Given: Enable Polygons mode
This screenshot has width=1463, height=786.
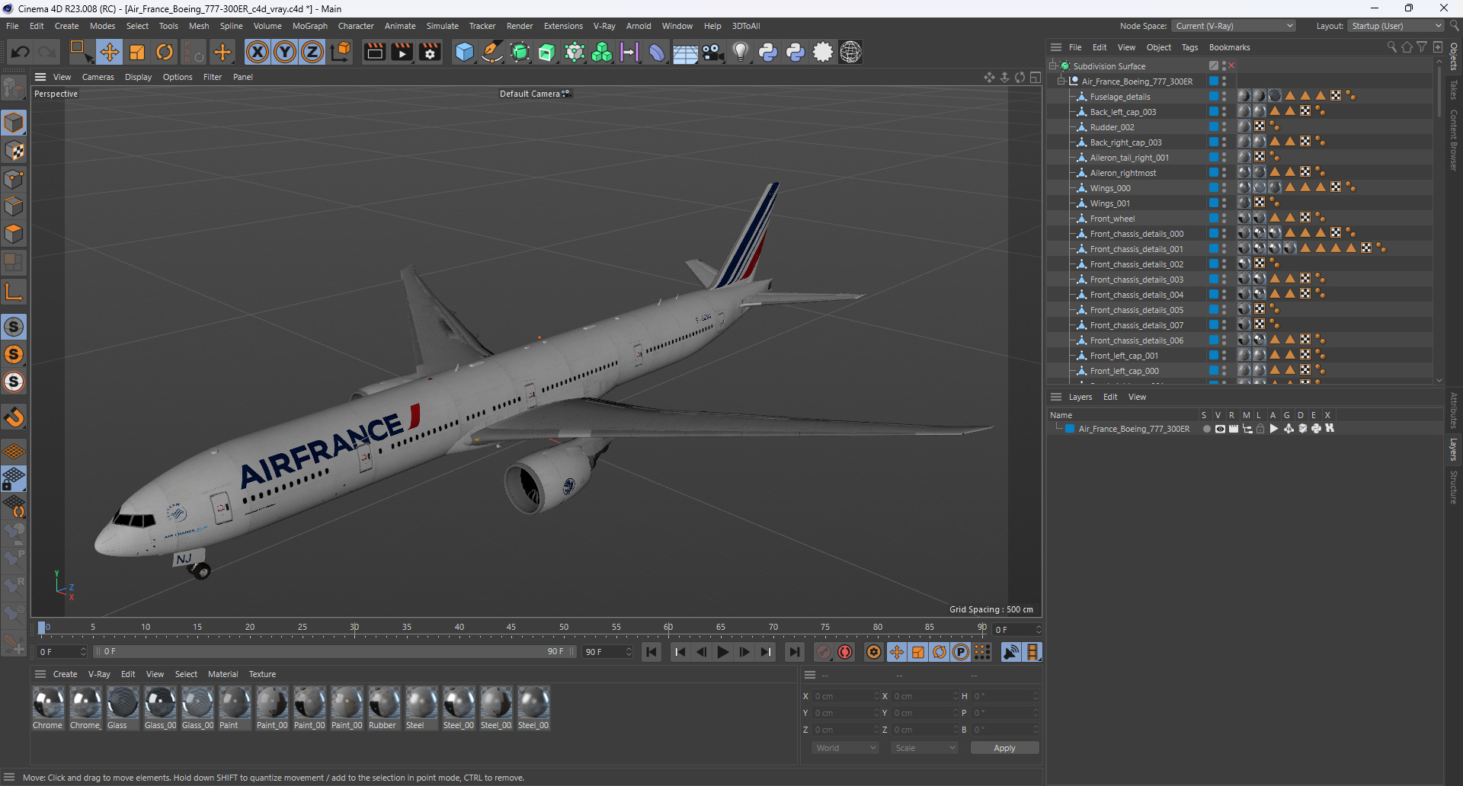Looking at the screenshot, I should tap(14, 234).
